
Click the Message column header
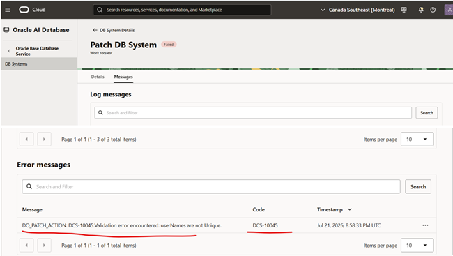(32, 209)
